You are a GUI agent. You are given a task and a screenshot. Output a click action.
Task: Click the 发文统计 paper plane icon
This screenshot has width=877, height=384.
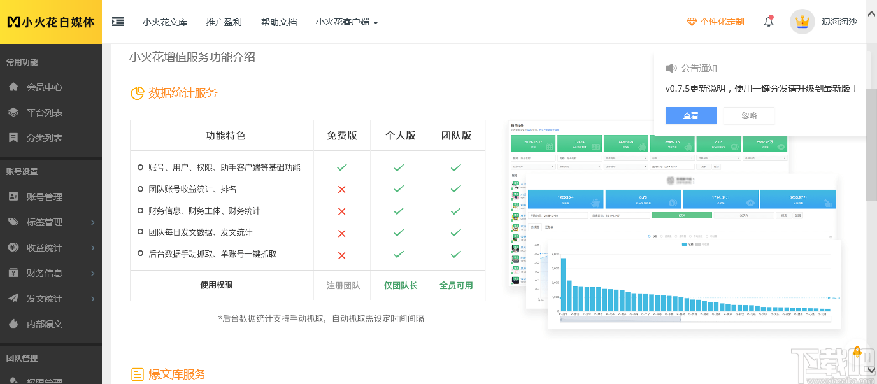[x=13, y=299]
